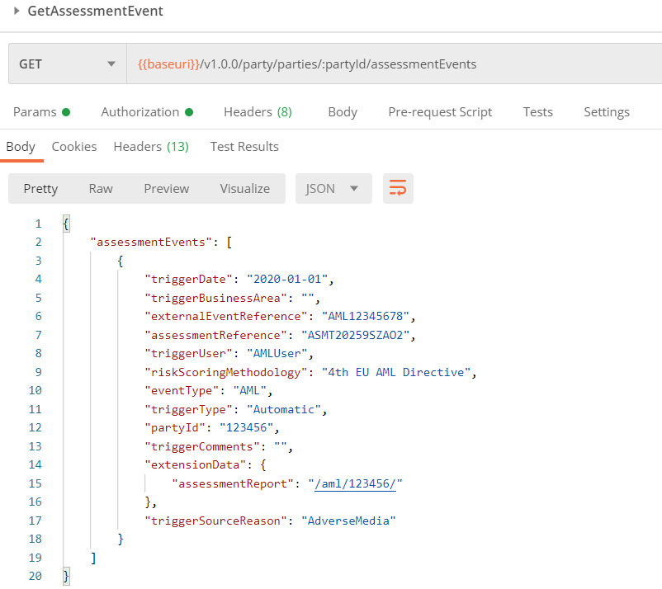Open the Test Results tab

tap(244, 146)
